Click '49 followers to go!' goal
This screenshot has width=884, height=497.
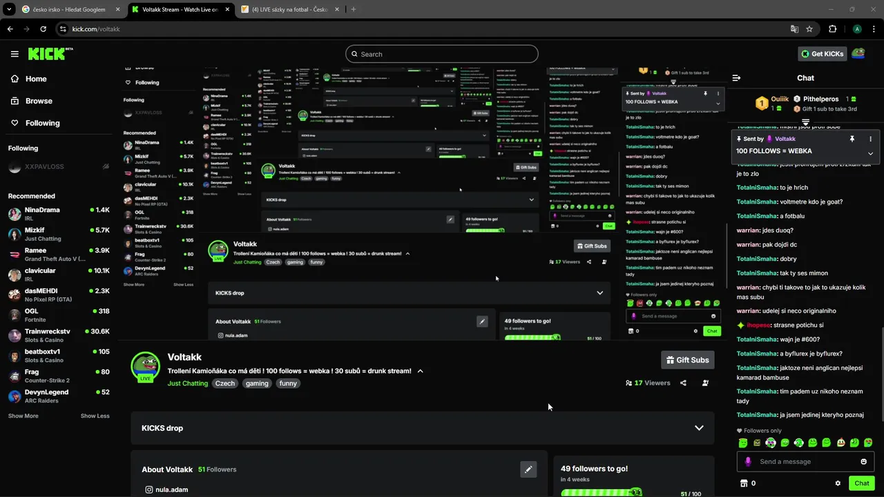(x=594, y=468)
